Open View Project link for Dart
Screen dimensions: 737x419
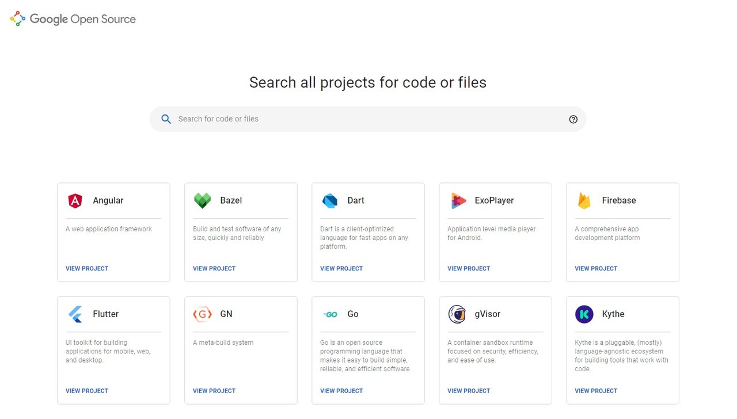pos(341,269)
